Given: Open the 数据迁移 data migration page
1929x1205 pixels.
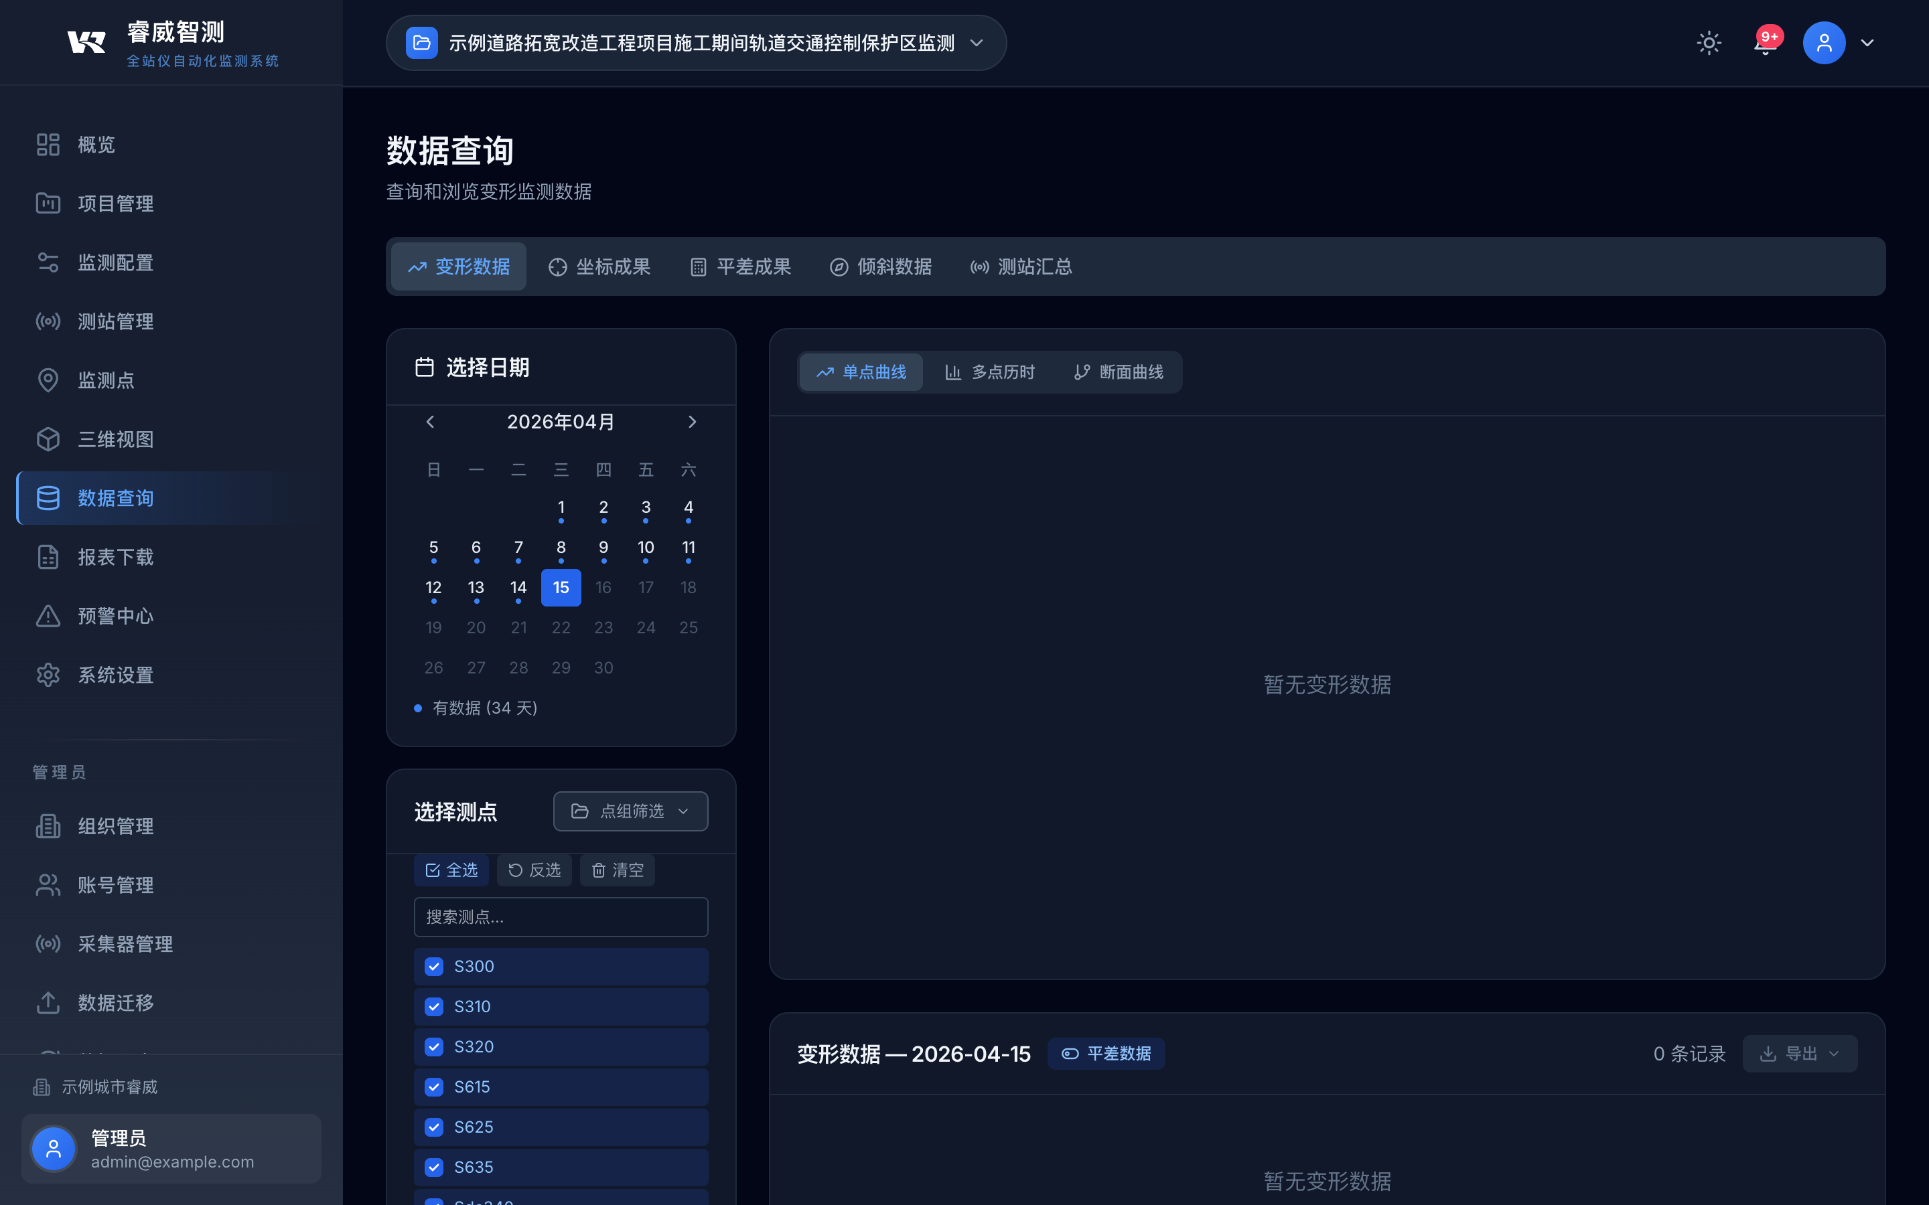Looking at the screenshot, I should click(116, 1003).
